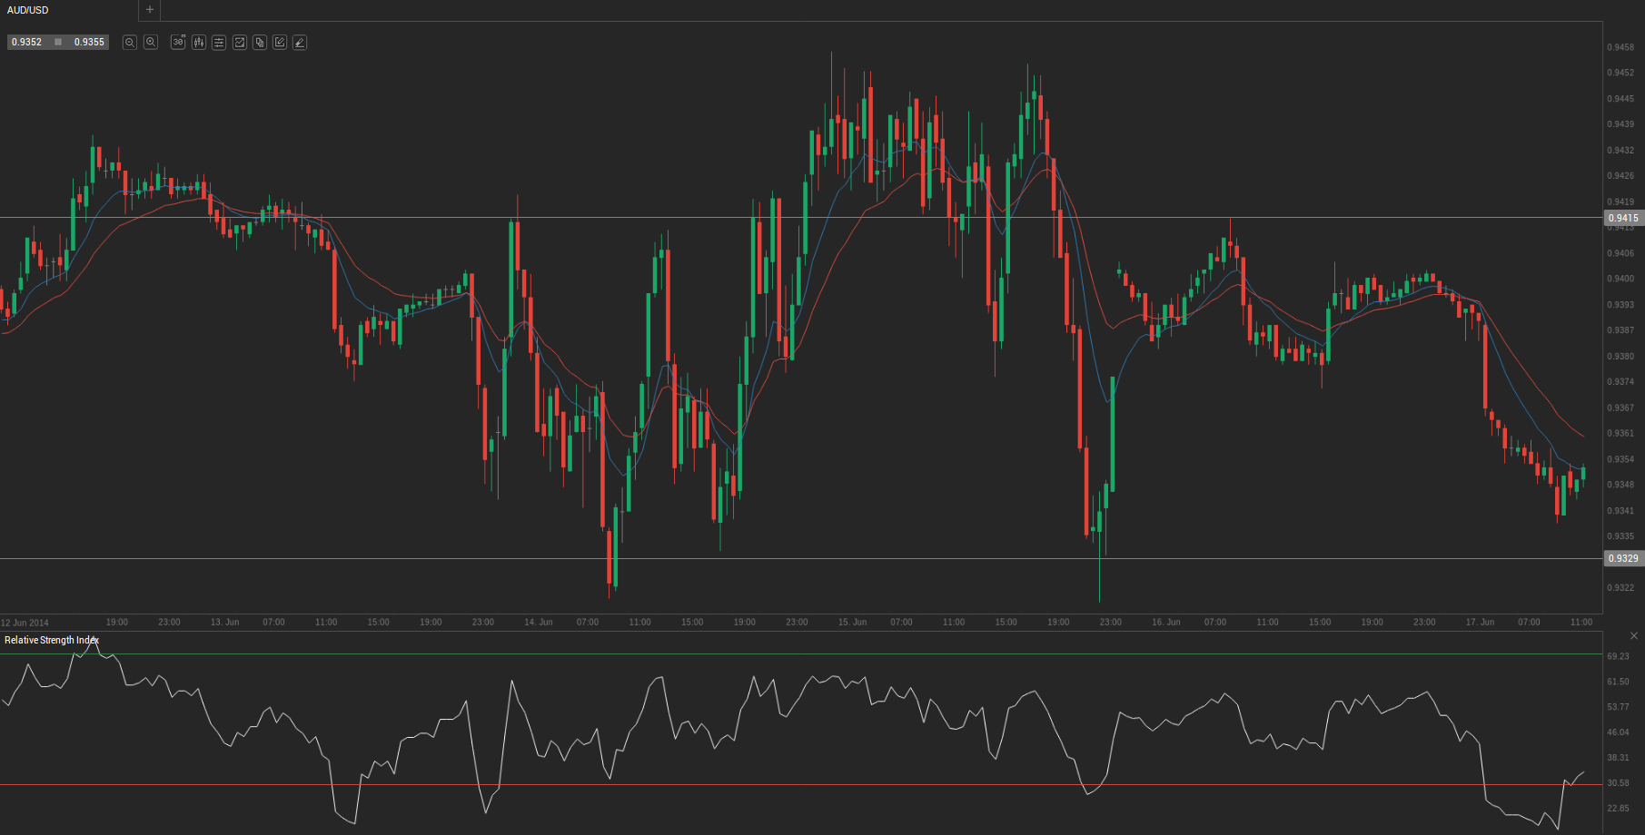Image resolution: width=1645 pixels, height=835 pixels.
Task: Click the Relative Strength Index label
Action: 51,641
